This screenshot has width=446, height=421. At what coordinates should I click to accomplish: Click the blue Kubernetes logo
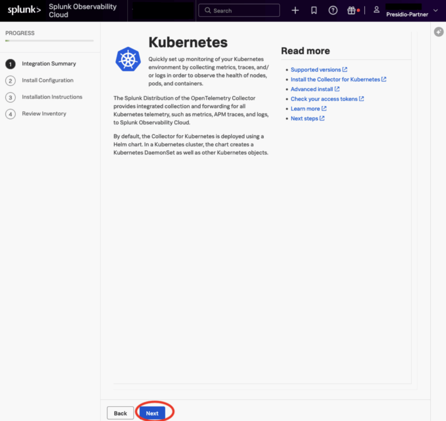pyautogui.click(x=128, y=60)
